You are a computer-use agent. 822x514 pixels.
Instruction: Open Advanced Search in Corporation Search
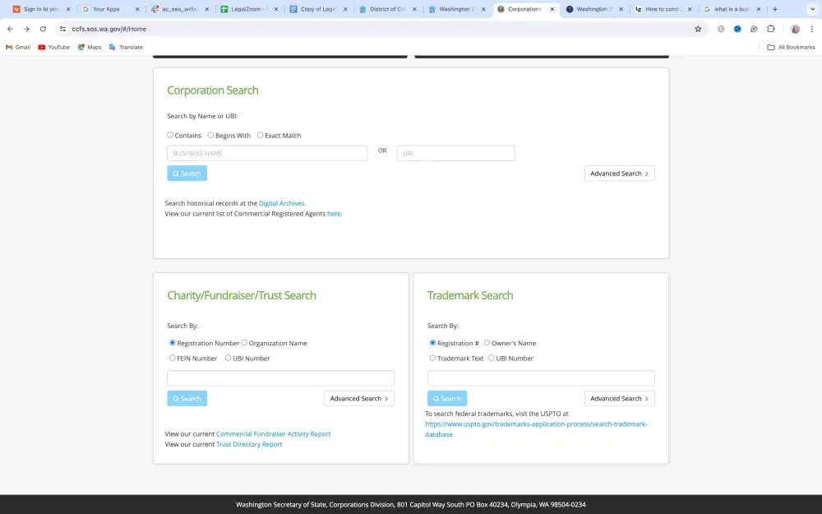coord(619,174)
